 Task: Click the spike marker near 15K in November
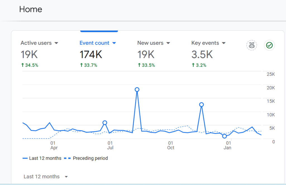point(201,105)
